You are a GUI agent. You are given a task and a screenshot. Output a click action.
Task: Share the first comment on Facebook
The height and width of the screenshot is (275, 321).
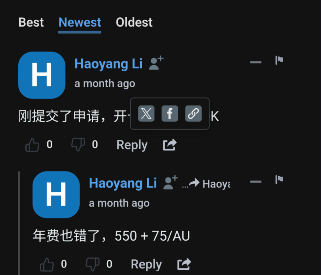click(170, 114)
